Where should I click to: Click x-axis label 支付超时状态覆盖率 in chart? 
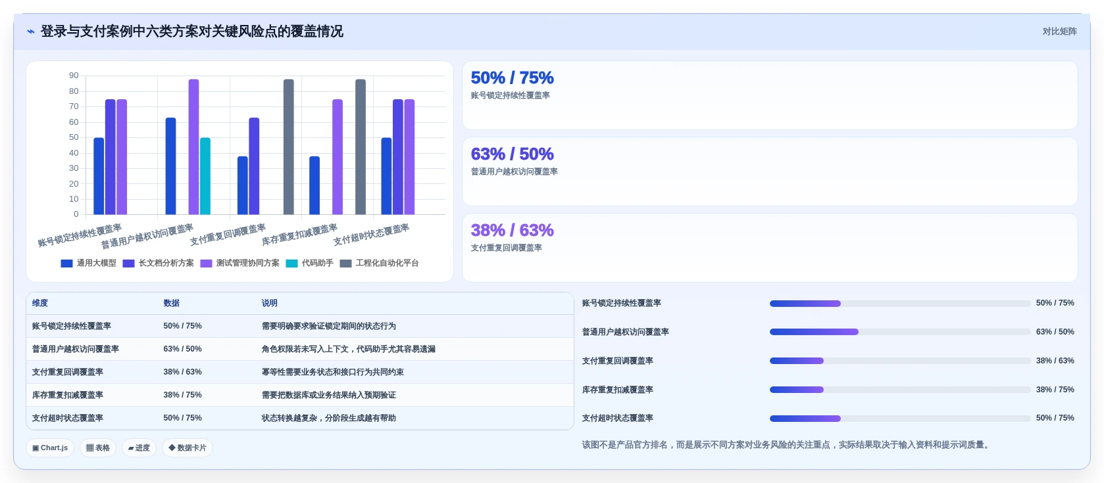pyautogui.click(x=371, y=235)
